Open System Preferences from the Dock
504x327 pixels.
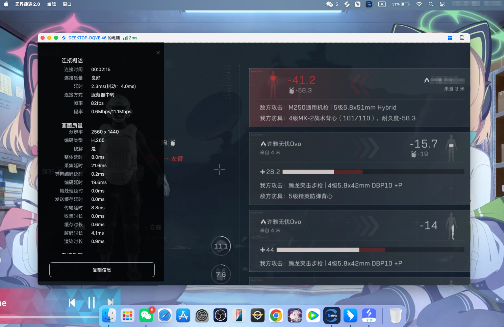[202, 316]
